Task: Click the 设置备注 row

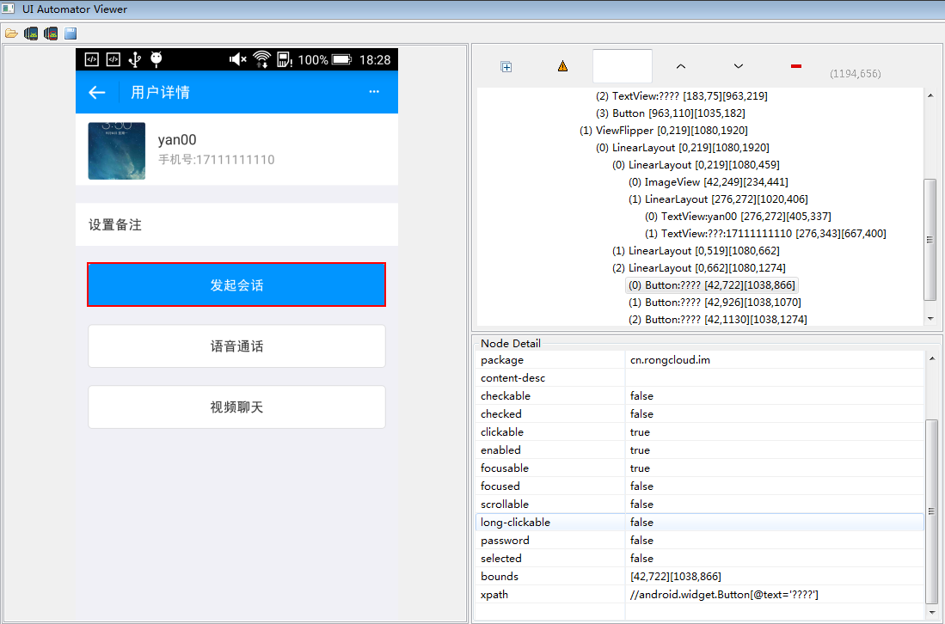Action: [236, 224]
